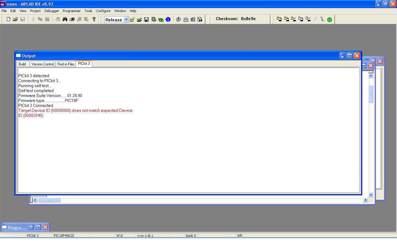Minimize the Output window

point(343,56)
